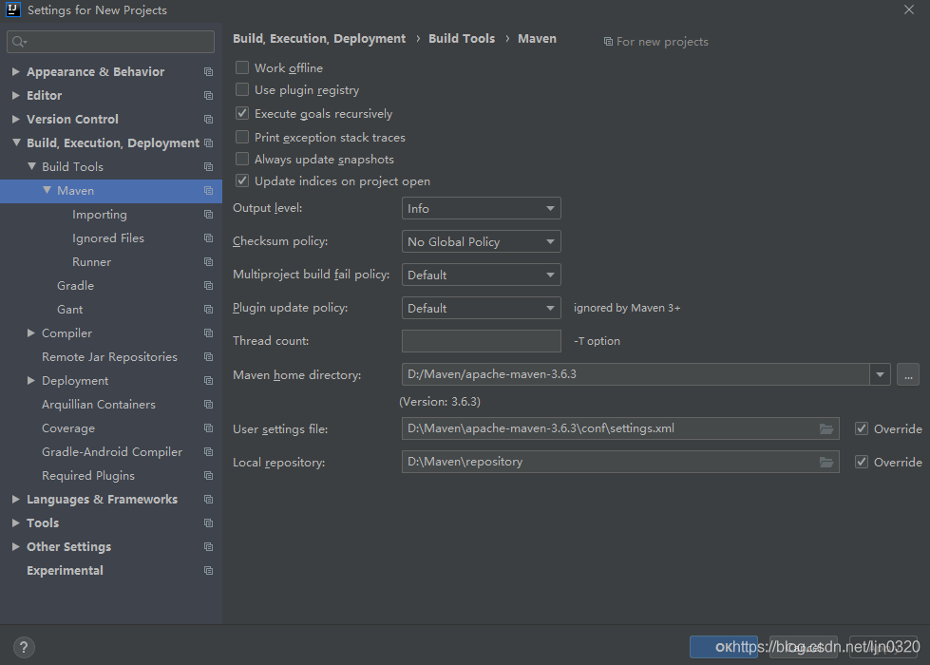
Task: Open the Checksum policy dropdown
Action: pyautogui.click(x=481, y=242)
